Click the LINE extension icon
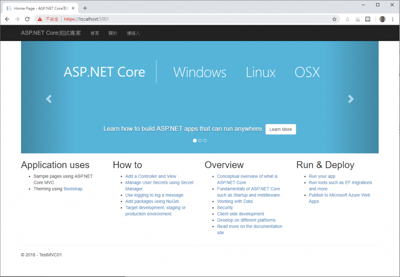This screenshot has height=277, width=400. (368, 19)
